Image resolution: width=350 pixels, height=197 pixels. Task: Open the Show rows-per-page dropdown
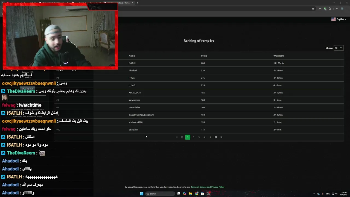339,48
